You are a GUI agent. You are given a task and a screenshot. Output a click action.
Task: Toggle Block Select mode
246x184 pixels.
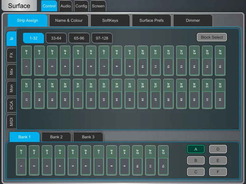pos(212,37)
